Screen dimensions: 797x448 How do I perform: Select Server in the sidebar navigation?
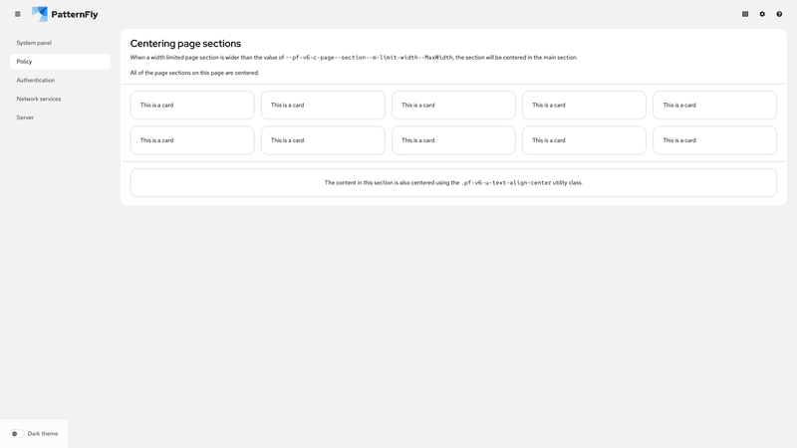click(x=25, y=117)
